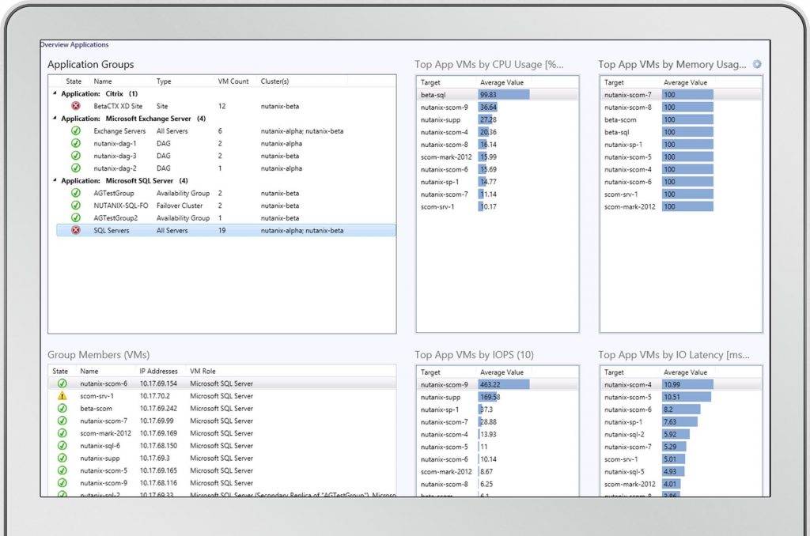
Task: Select beta-scom in Memory Usage list
Action: click(x=620, y=119)
